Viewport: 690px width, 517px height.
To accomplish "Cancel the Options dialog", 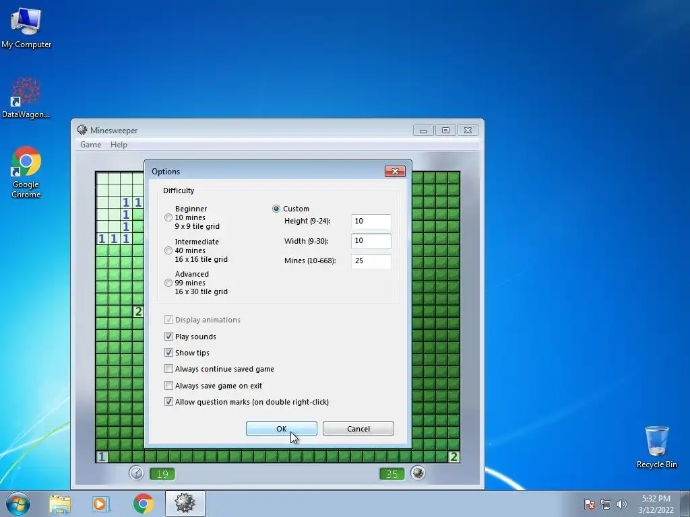I will 358,429.
